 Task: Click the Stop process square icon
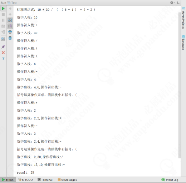3,14
